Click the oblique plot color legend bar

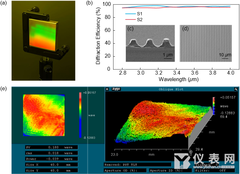(x=214, y=105)
